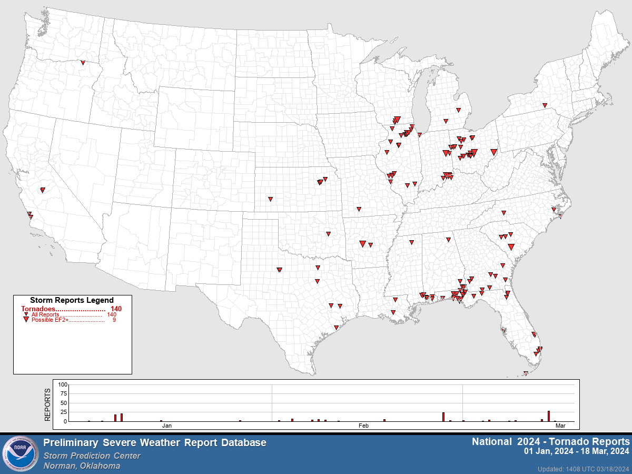
Task: Select the tall late-February bar in the chart
Action: click(443, 417)
